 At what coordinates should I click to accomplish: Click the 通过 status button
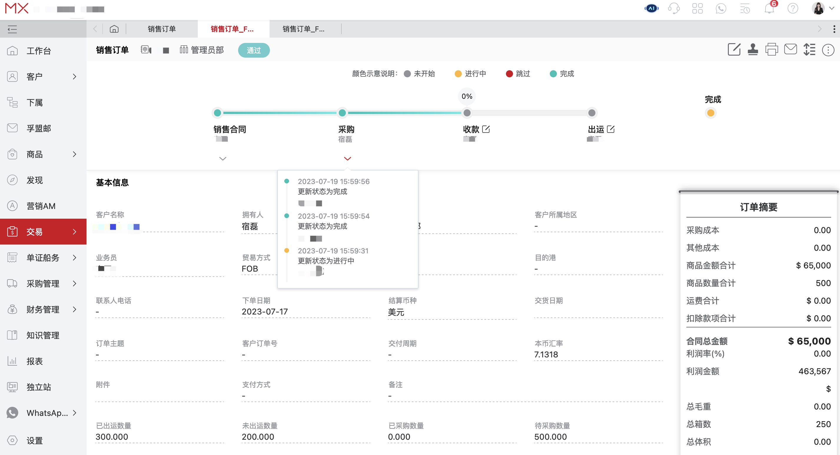pyautogui.click(x=254, y=50)
